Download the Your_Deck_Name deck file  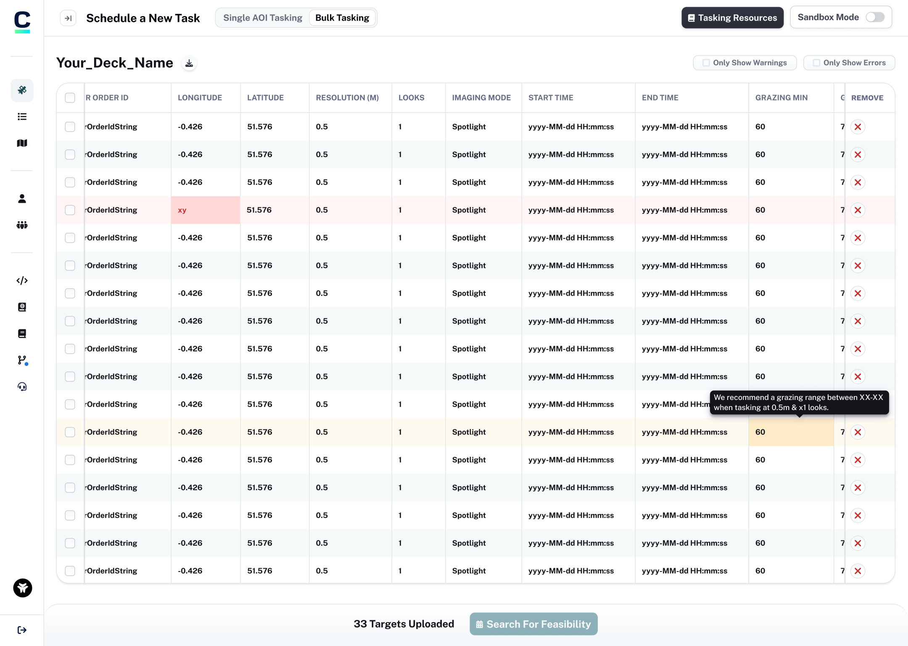(189, 63)
